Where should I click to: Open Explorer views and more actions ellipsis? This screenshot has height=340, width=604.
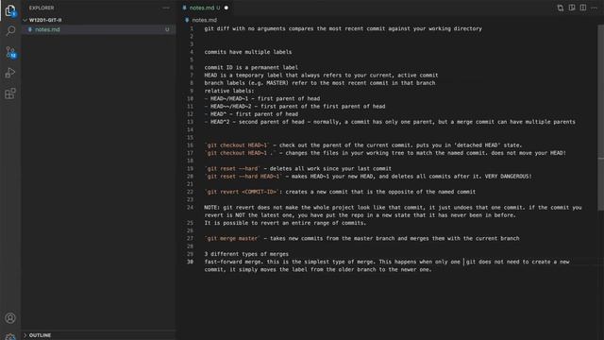166,8
